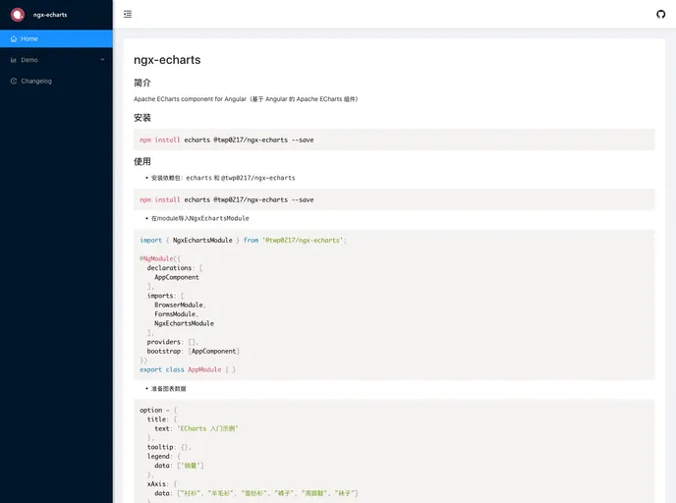Image resolution: width=676 pixels, height=503 pixels.
Task: Click the Apache ECharts component description text
Action: coord(246,99)
